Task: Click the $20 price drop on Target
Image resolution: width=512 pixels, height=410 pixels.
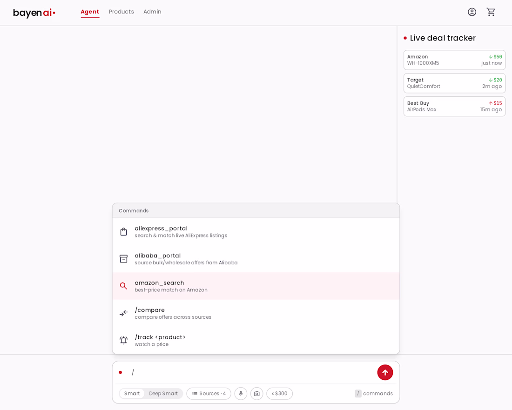Action: [x=495, y=80]
